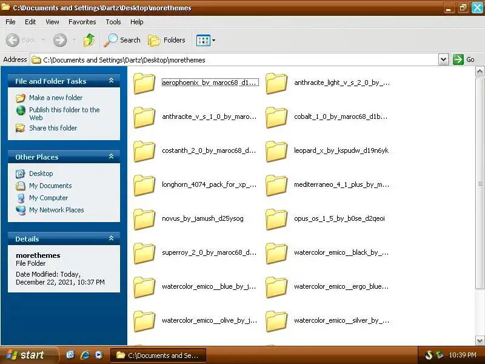This screenshot has height=364, width=485.
Task: Select the watercolor_emico__ergo_blue folder icon
Action: coord(276,287)
